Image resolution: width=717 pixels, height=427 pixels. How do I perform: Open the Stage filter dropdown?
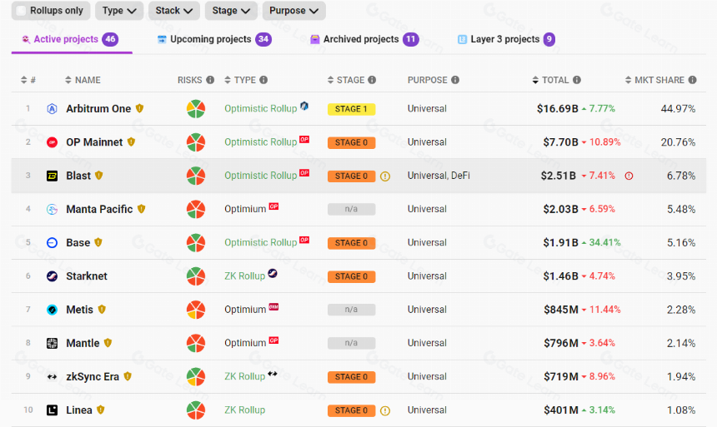coord(231,11)
